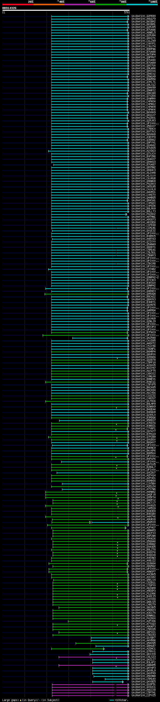
Task: Select the label UniRef100_O00815
Action: (144, 506)
